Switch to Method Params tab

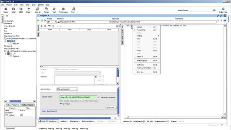[27, 105]
